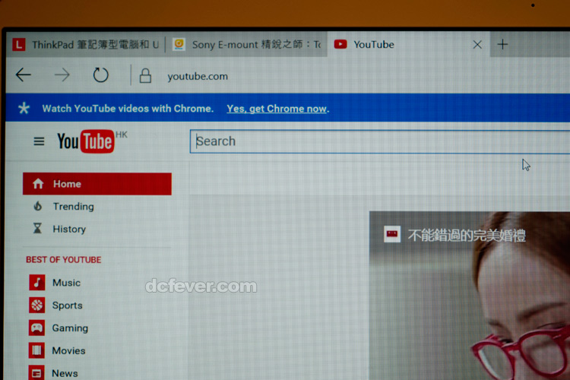570x380 pixels.
Task: Focus the Search field
Action: point(379,141)
